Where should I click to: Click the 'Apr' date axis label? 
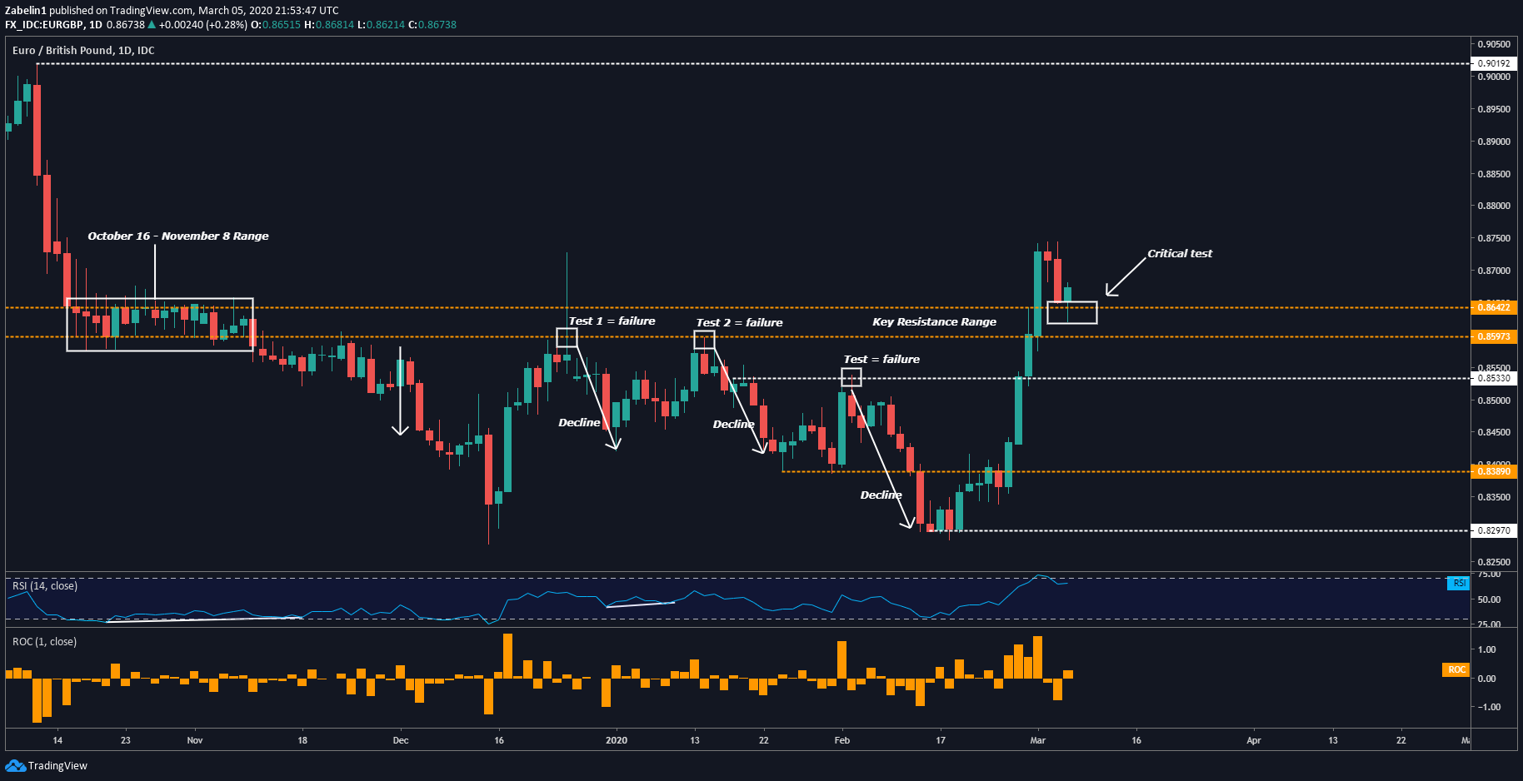click(x=1254, y=740)
